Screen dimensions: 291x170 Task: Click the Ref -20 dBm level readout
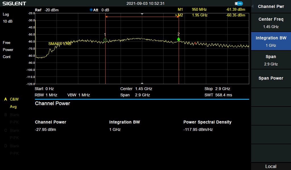(x=47, y=10)
